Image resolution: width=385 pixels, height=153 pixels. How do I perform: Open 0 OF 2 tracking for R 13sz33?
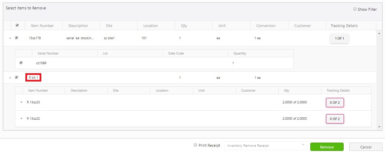pos(335,102)
